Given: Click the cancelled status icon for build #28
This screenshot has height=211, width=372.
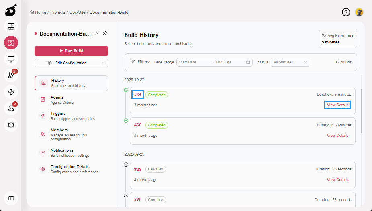Looking at the screenshot, I should pos(126,195).
